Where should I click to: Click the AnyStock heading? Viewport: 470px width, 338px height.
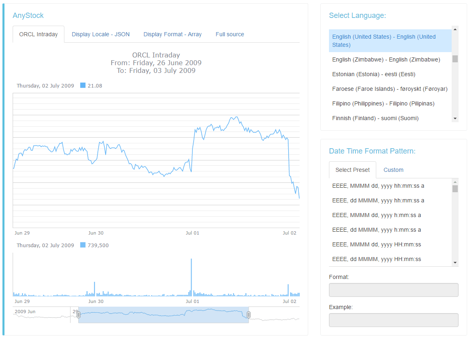pyautogui.click(x=28, y=15)
